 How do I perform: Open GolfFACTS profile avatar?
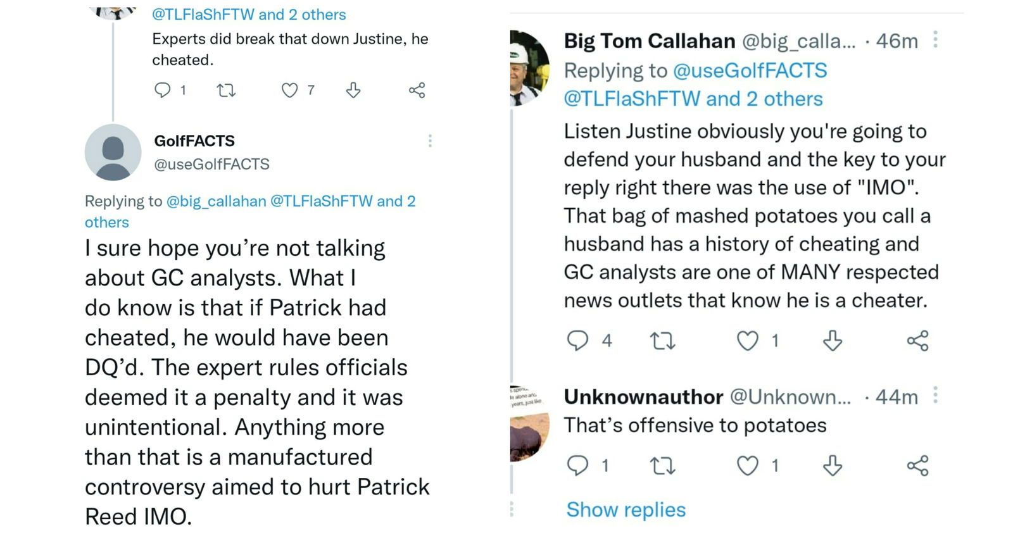pyautogui.click(x=113, y=152)
